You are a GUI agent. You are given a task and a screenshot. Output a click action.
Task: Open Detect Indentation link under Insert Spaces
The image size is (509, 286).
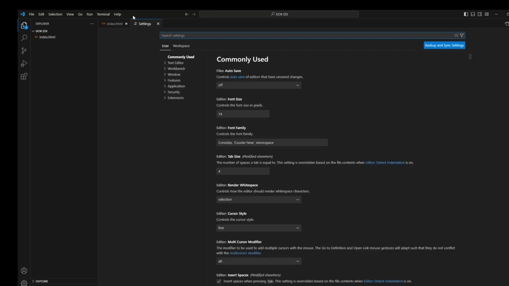coord(383,281)
